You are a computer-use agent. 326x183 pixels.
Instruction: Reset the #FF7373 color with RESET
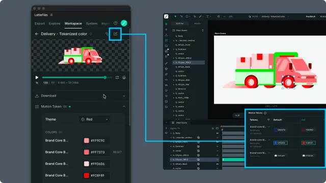[118, 152]
